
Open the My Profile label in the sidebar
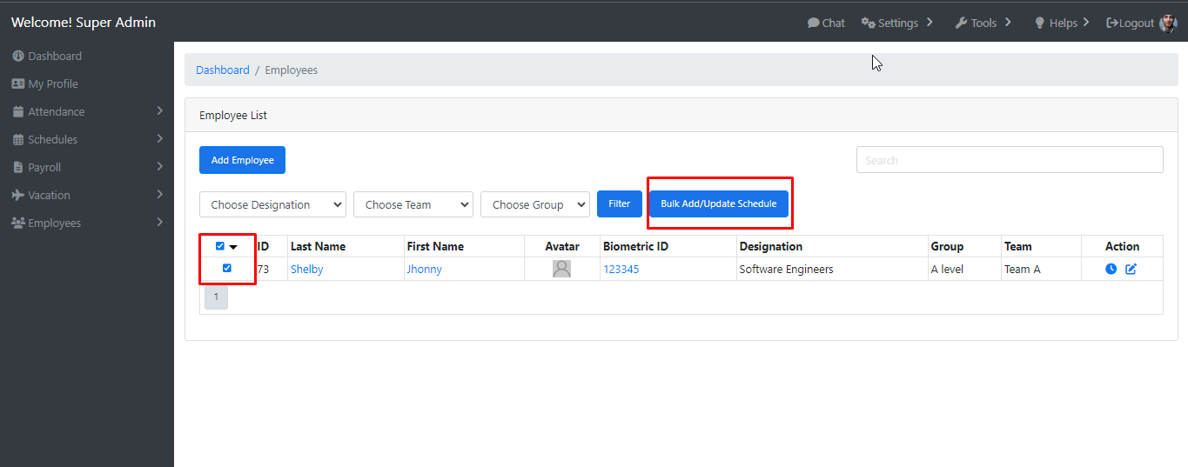(x=53, y=83)
